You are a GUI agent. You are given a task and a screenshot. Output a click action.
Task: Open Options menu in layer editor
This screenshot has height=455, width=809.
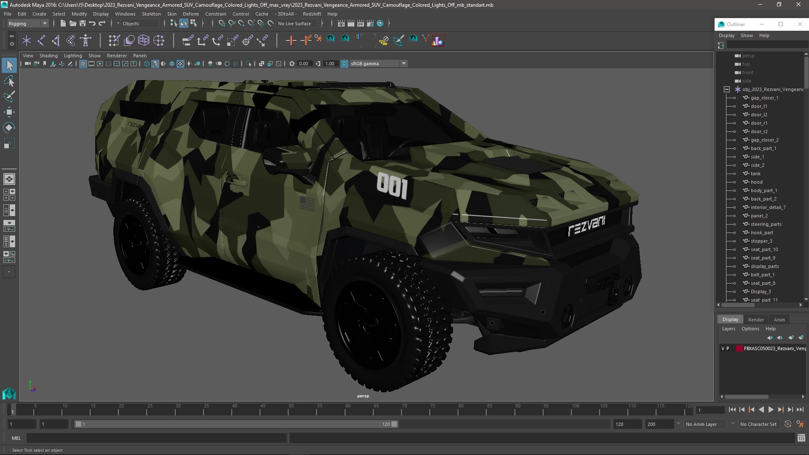tap(750, 329)
